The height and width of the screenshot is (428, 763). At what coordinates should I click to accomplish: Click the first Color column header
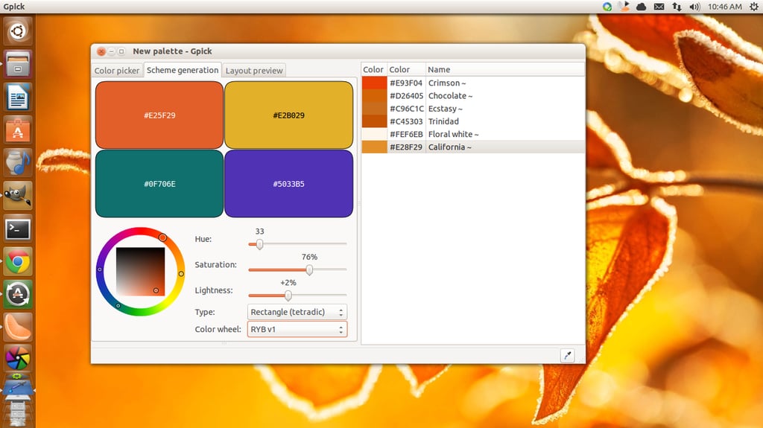(x=374, y=69)
